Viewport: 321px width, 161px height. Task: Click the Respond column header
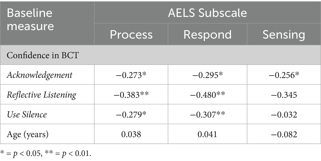208,34
